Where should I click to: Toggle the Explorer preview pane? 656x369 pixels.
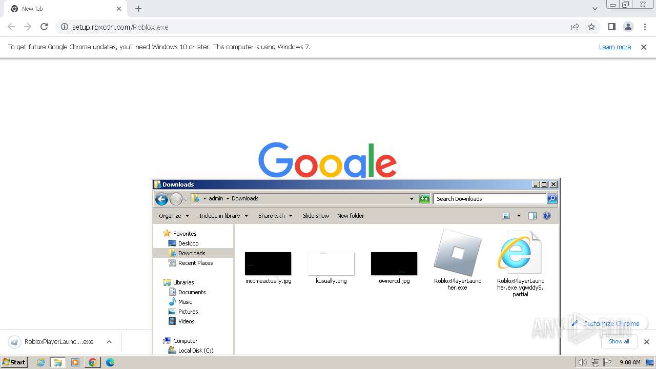[532, 216]
